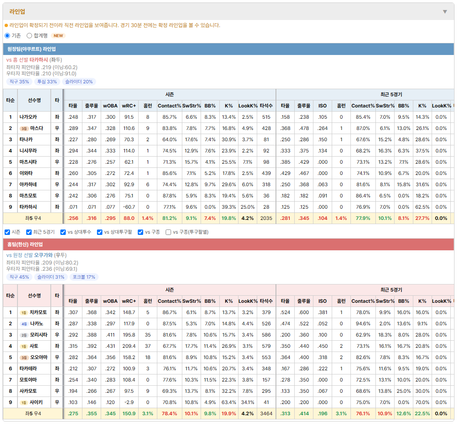
Task: Click player name 니시무라
Action: coord(28,151)
